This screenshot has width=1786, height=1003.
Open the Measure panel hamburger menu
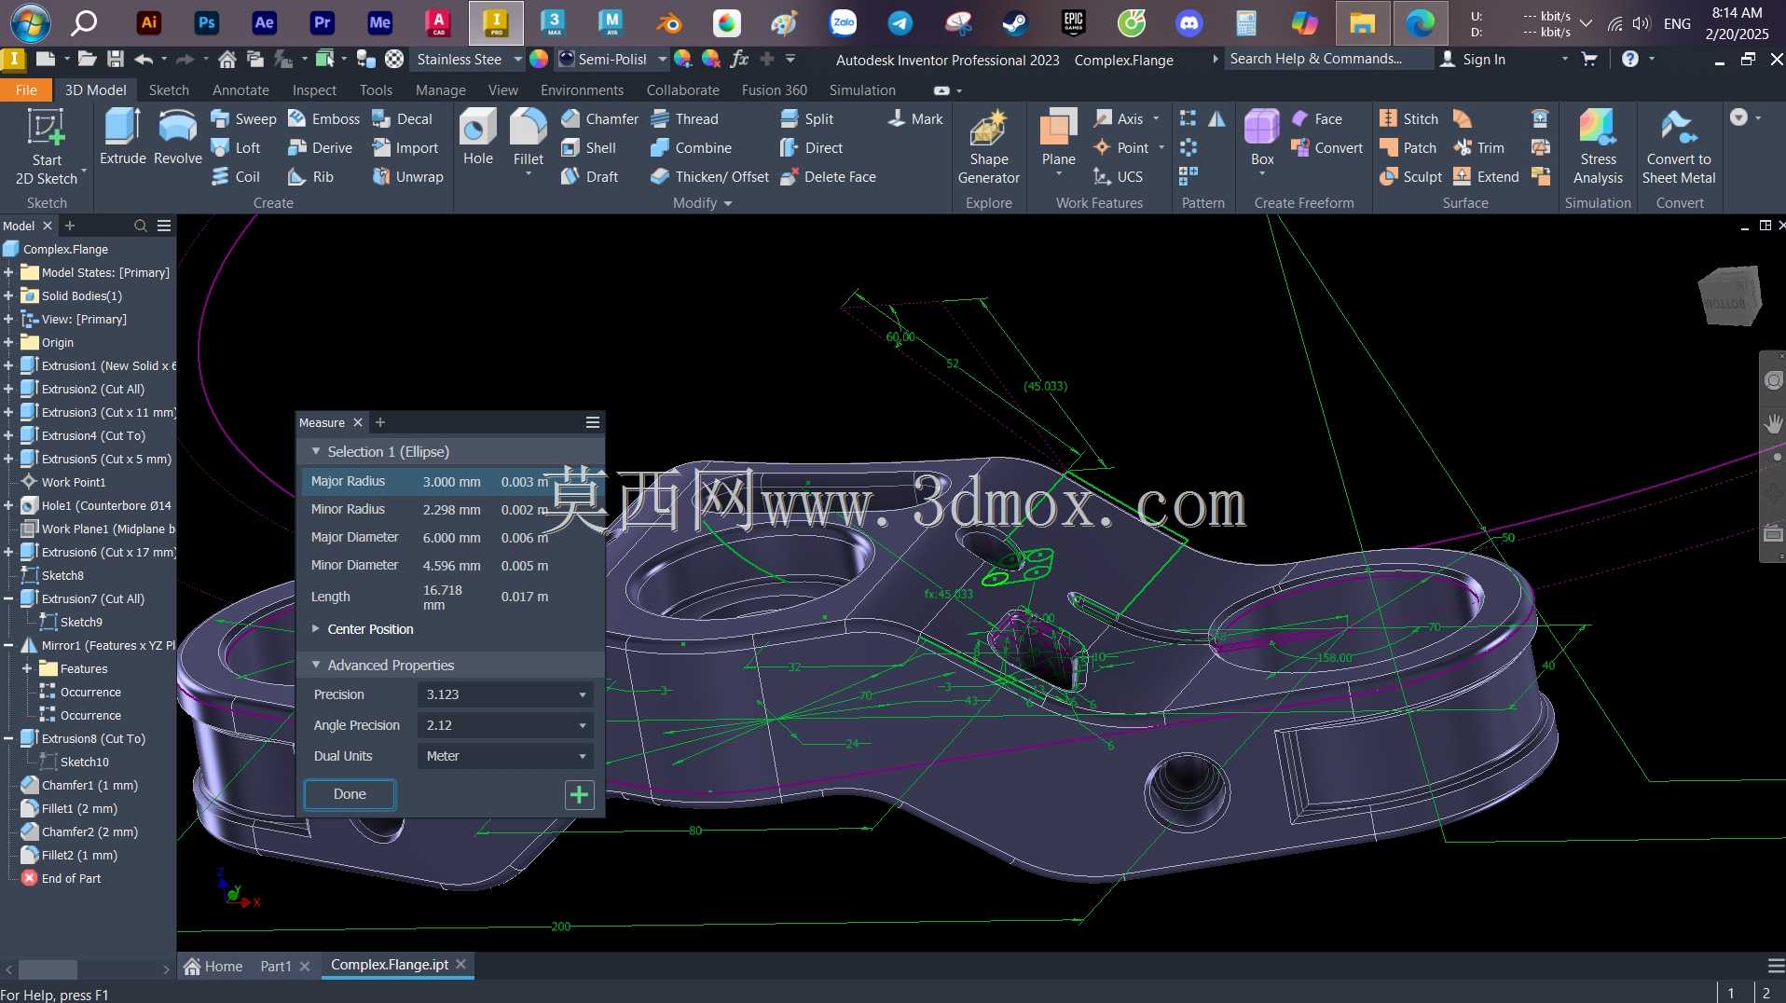pyautogui.click(x=592, y=422)
